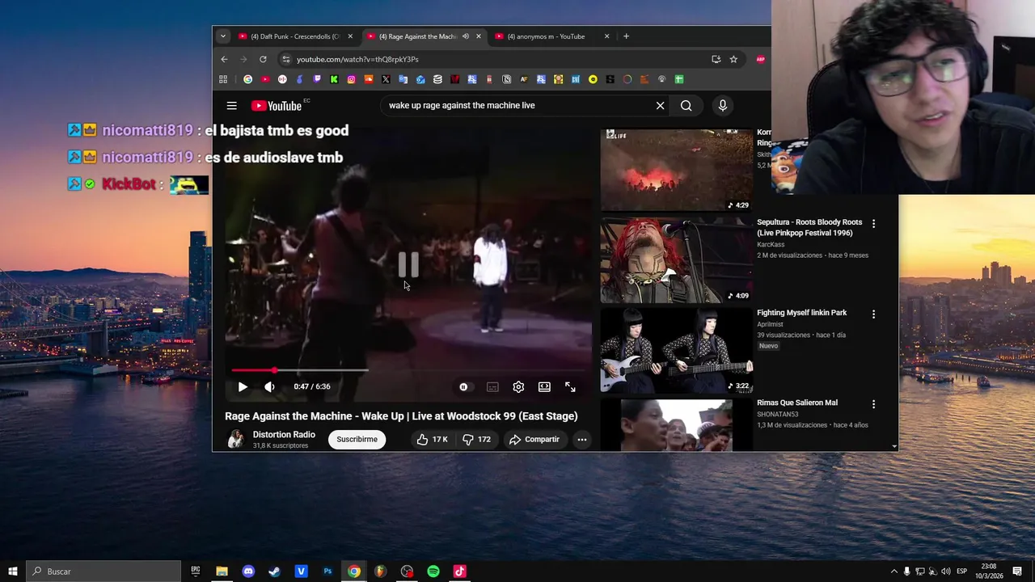Click the magnifier search button

(686, 105)
